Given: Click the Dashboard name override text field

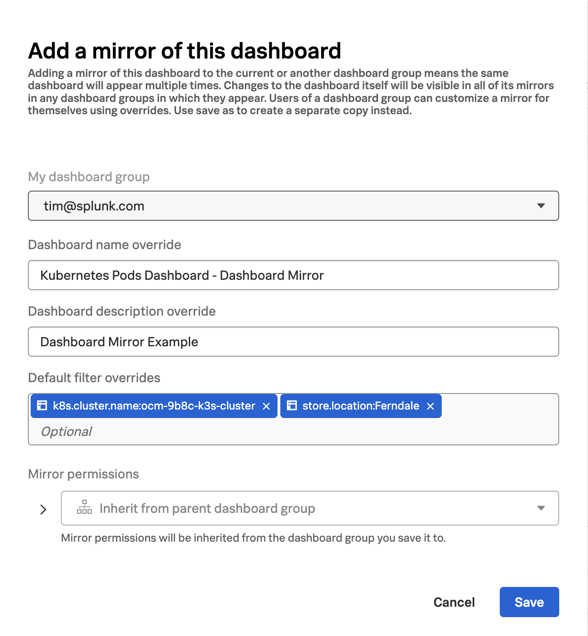Looking at the screenshot, I should [x=294, y=275].
